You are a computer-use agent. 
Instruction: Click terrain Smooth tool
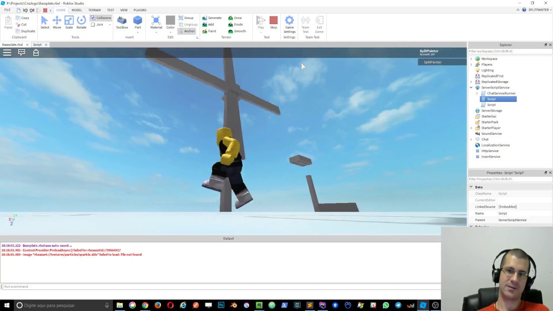[x=237, y=31]
